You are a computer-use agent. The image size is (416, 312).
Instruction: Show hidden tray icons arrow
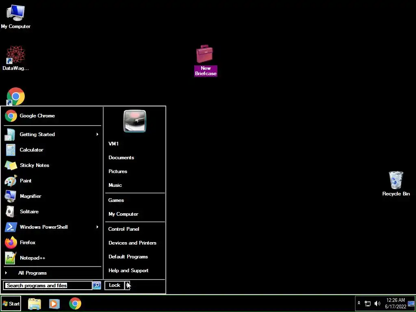pyautogui.click(x=359, y=303)
